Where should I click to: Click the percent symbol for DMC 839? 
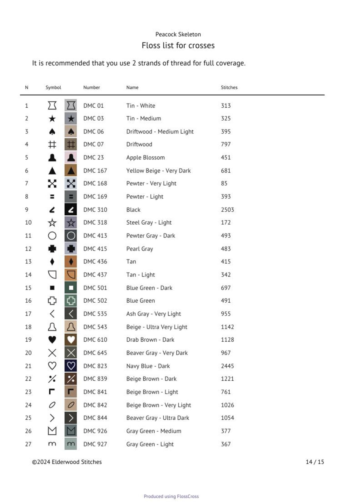click(x=52, y=379)
